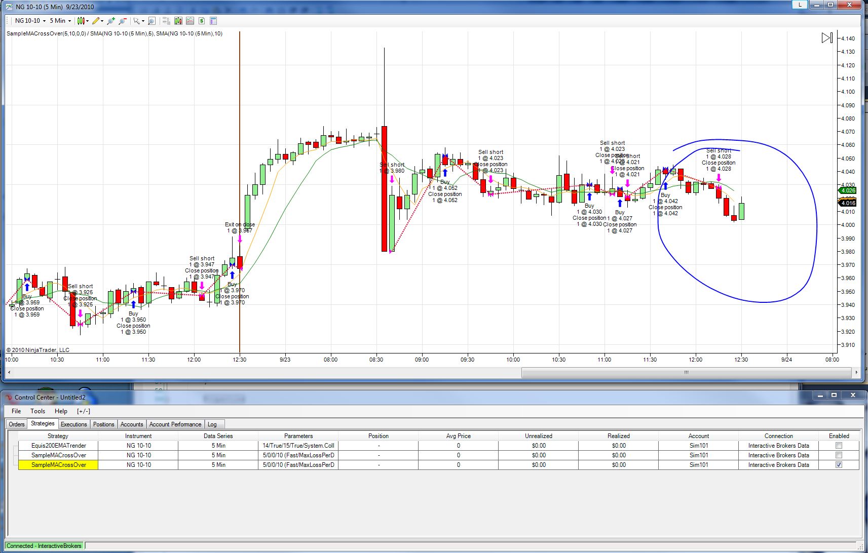Click the chart scrollbar left arrow
This screenshot has height=553, width=868.
click(9, 373)
